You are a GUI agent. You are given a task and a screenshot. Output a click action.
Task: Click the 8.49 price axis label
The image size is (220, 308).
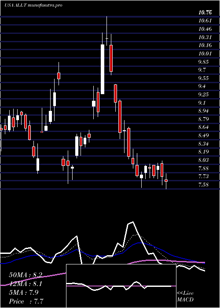pos(204,136)
